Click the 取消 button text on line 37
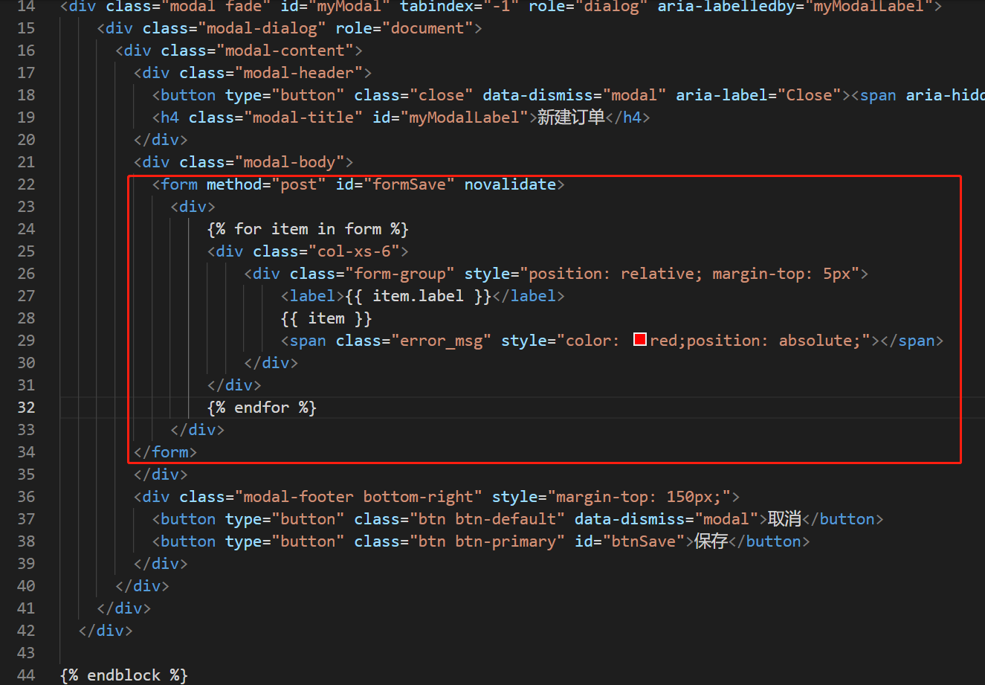Viewport: 985px width, 685px height. coord(784,518)
